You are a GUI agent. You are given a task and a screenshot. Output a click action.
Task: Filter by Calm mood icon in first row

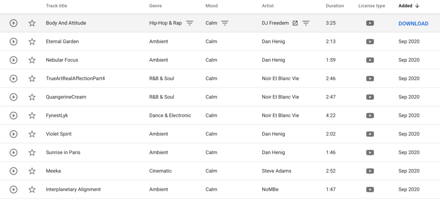click(225, 23)
